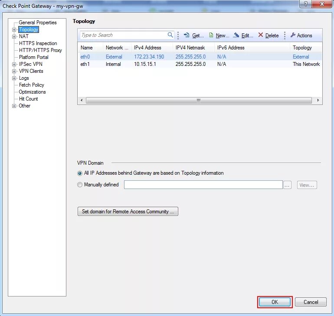334x316 pixels.
Task: Expand the VPN Clients tree node
Action: 14,71
